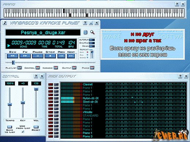Click the 00:08 elapsed time readout
The image size is (190, 142).
pos(44,43)
